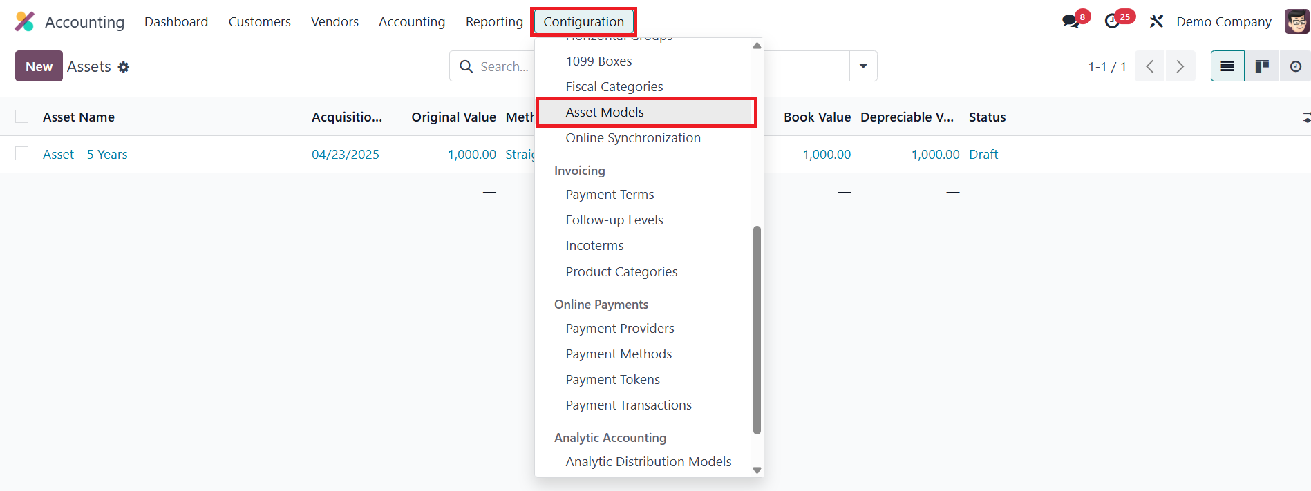Open the discuss messages chat icon
This screenshot has height=491, width=1311.
(x=1071, y=21)
